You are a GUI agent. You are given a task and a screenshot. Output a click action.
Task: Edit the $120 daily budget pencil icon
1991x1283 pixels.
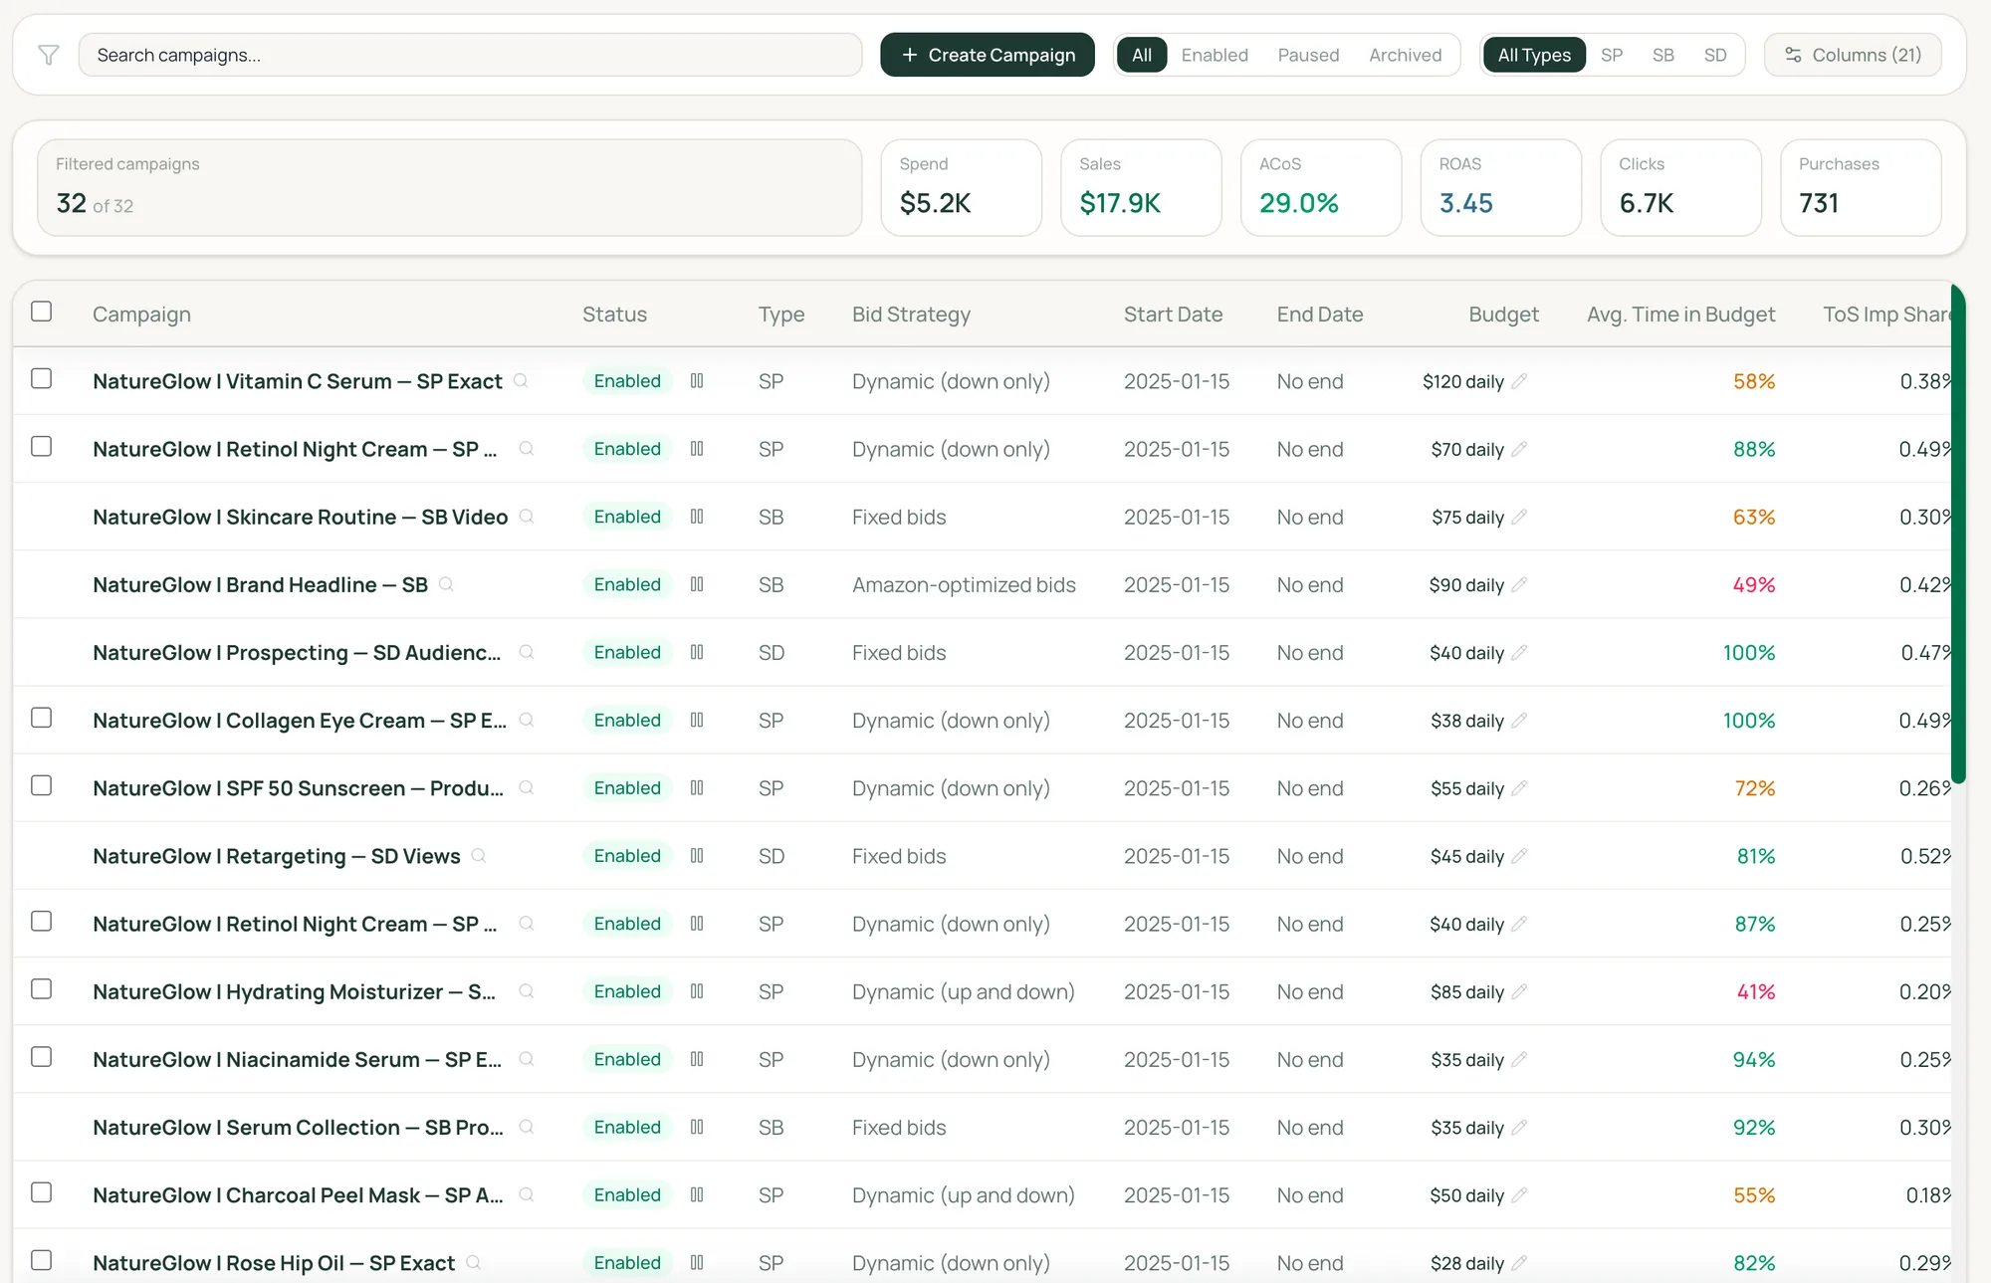1519,381
